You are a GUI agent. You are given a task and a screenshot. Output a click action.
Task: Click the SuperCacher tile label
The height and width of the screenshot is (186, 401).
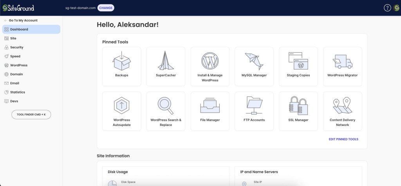[x=166, y=75]
